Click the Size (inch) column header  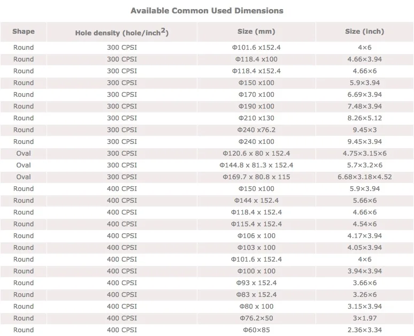pos(364,32)
